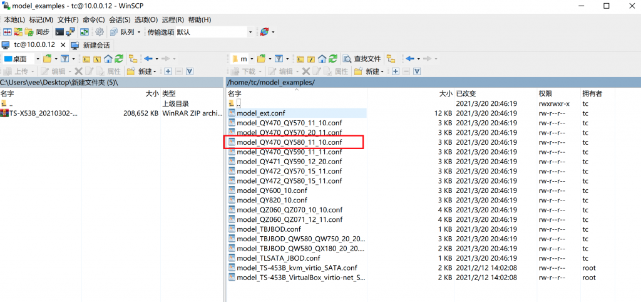Sort remote files by 权限 column header

point(546,94)
